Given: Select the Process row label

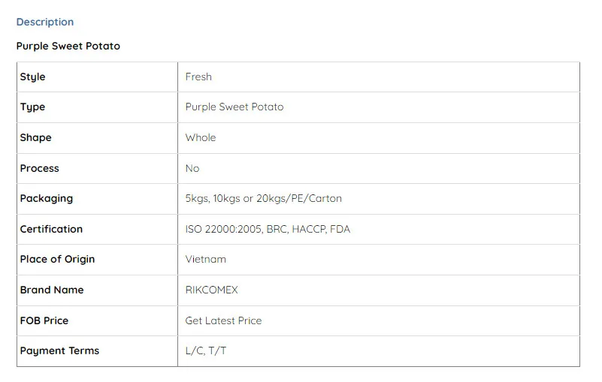Looking at the screenshot, I should point(40,168).
